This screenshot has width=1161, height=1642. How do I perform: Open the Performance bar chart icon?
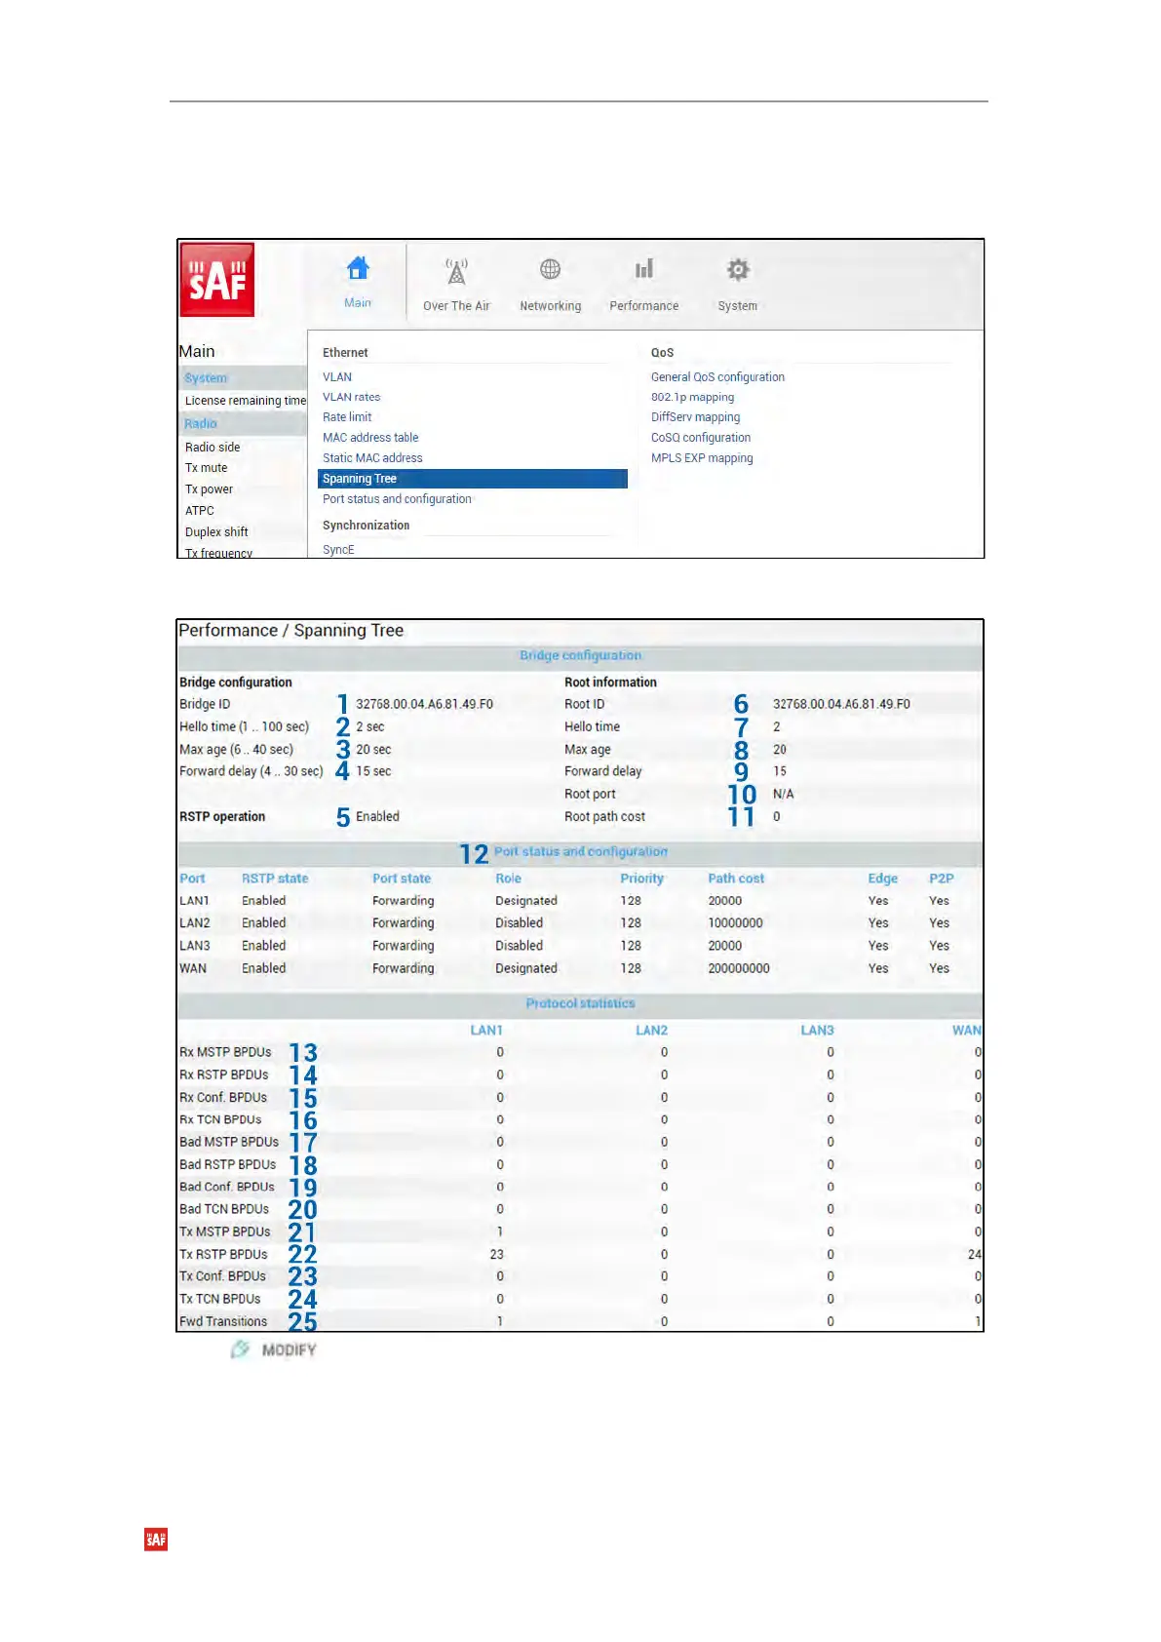tap(643, 269)
